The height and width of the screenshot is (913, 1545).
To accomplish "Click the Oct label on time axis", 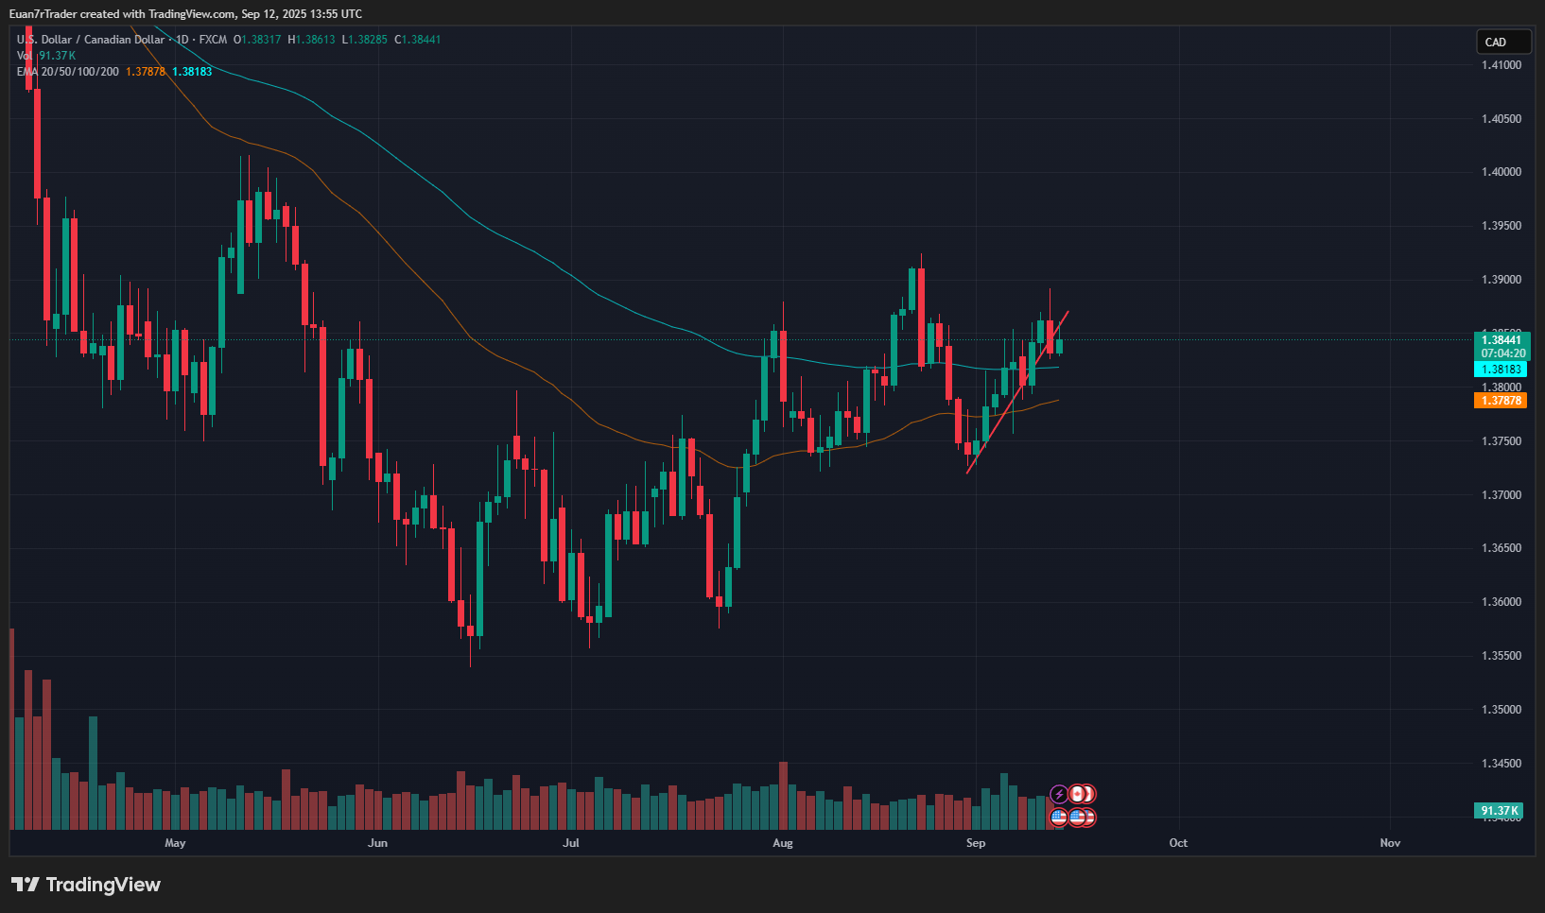I will (x=1178, y=843).
